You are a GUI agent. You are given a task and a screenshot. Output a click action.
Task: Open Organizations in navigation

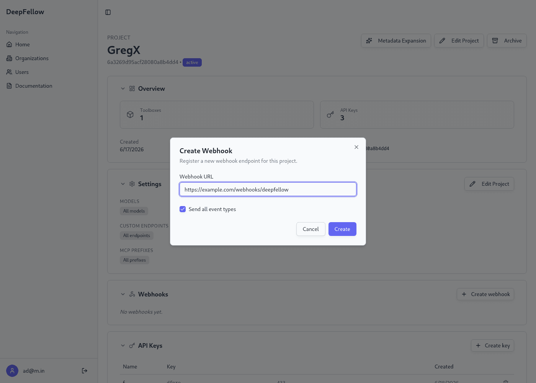tap(49, 58)
